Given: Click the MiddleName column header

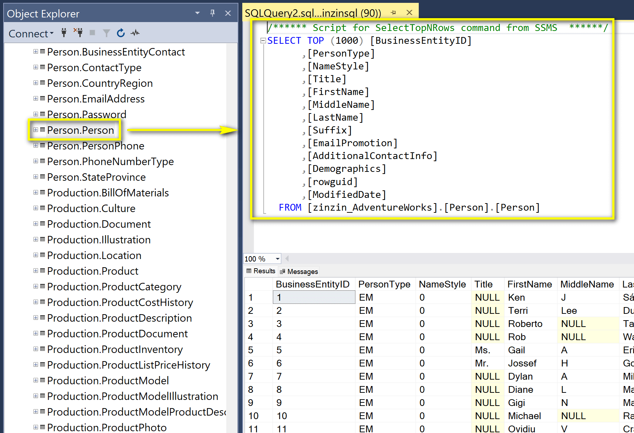Looking at the screenshot, I should [x=588, y=284].
